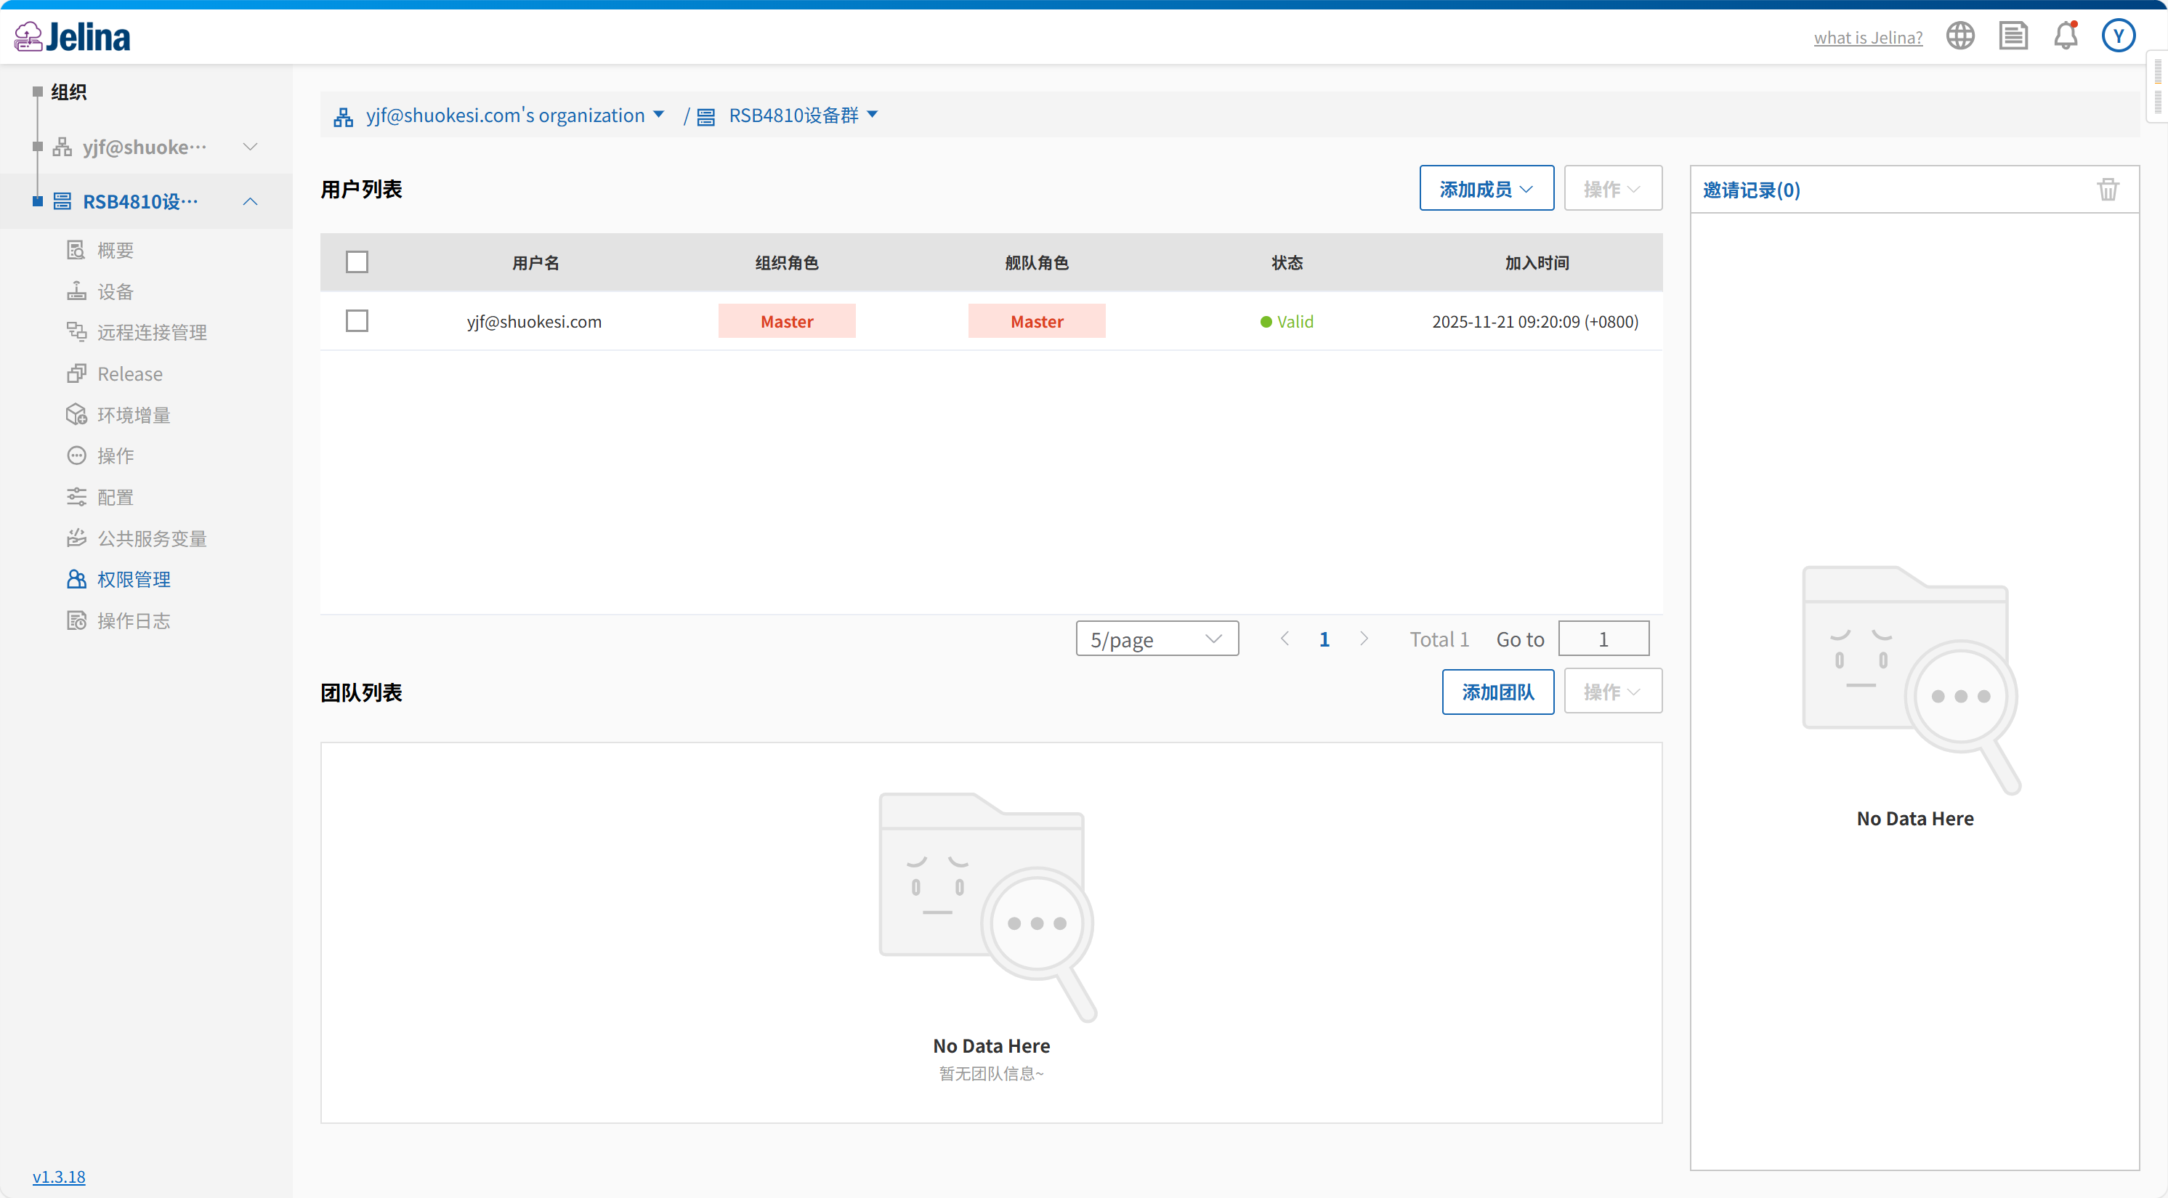Click the Y user avatar icon

2119,36
